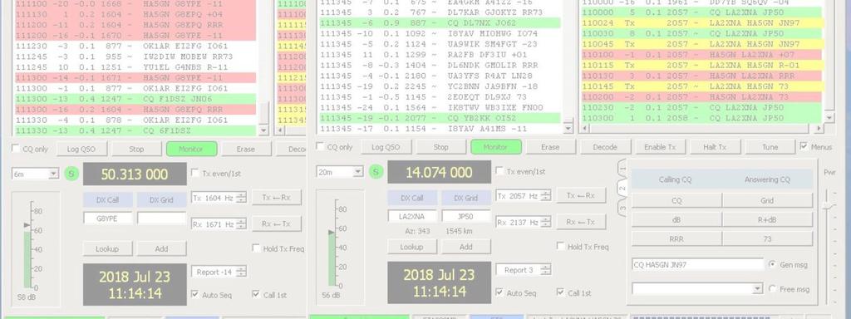Click the Tune button
Viewport: 851px width, 319px height.
click(770, 147)
